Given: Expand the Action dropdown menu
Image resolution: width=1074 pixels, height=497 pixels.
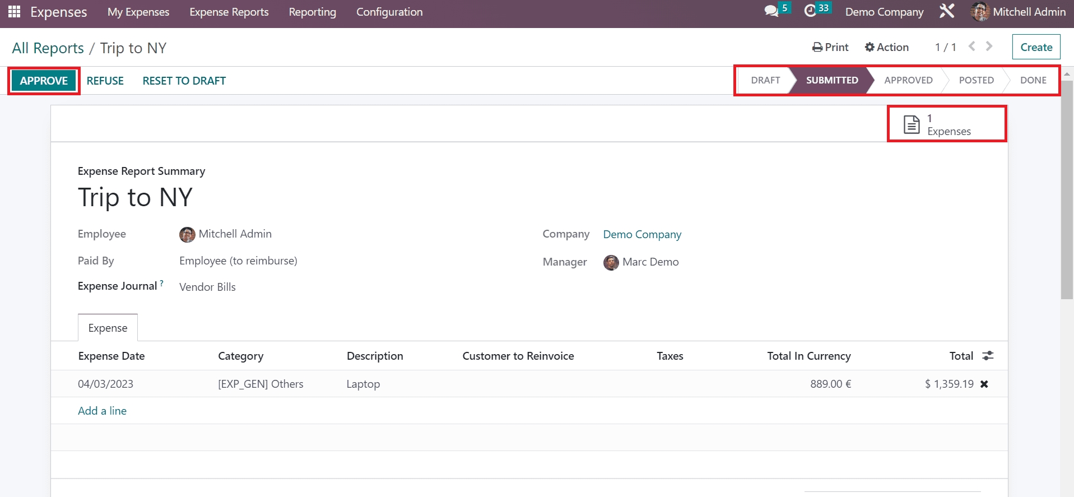Looking at the screenshot, I should point(886,47).
